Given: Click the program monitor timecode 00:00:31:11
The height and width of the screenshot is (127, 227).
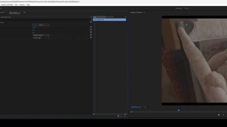Looking at the screenshot, I should pyautogui.click(x=136, y=107).
